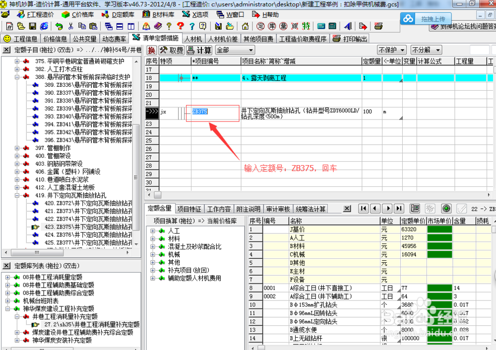Image resolution: width=496 pixels, height=350 pixels.
Task: Jump to last record arrow button
Action: [x=399, y=208]
